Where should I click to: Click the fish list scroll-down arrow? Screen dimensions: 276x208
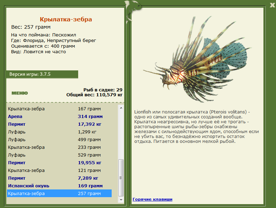click(x=121, y=200)
